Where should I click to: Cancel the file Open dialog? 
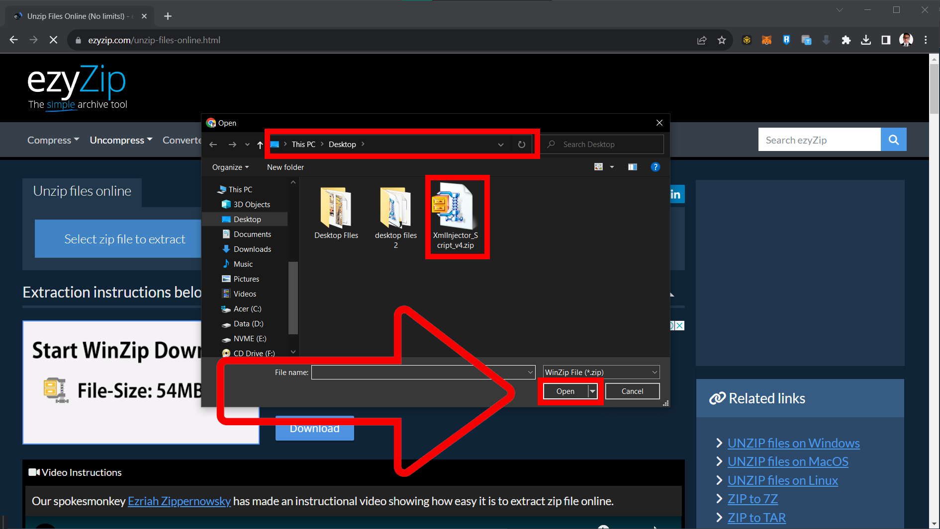[632, 391]
